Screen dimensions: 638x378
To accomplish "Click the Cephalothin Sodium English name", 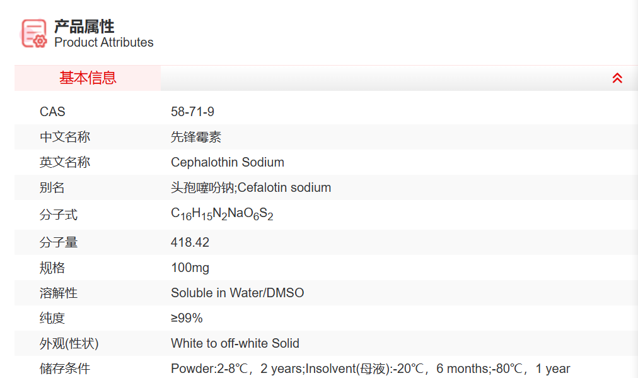I will click(228, 162).
